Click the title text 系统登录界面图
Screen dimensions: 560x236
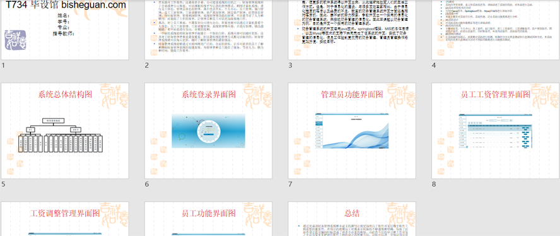tap(209, 95)
